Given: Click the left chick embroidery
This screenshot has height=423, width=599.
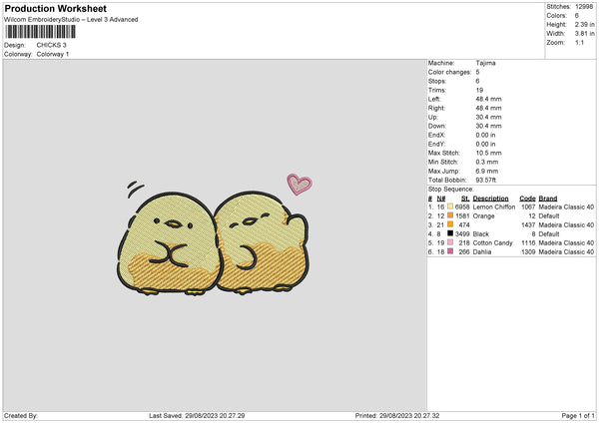Looking at the screenshot, I should [168, 243].
